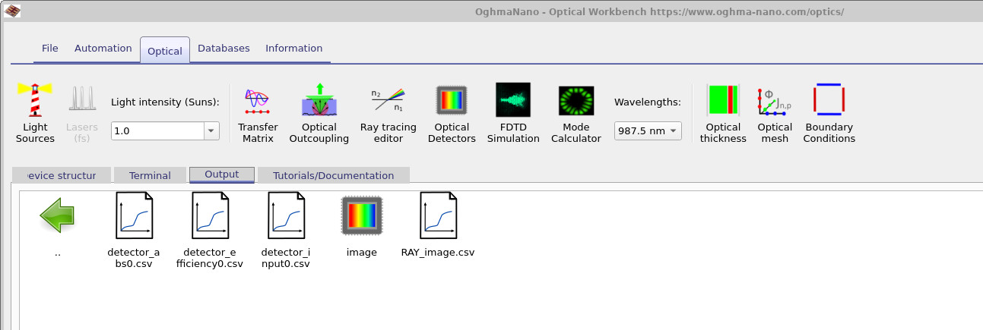983x330 pixels.
Task: Open the Optical Outcoupling tool
Action: (319, 112)
